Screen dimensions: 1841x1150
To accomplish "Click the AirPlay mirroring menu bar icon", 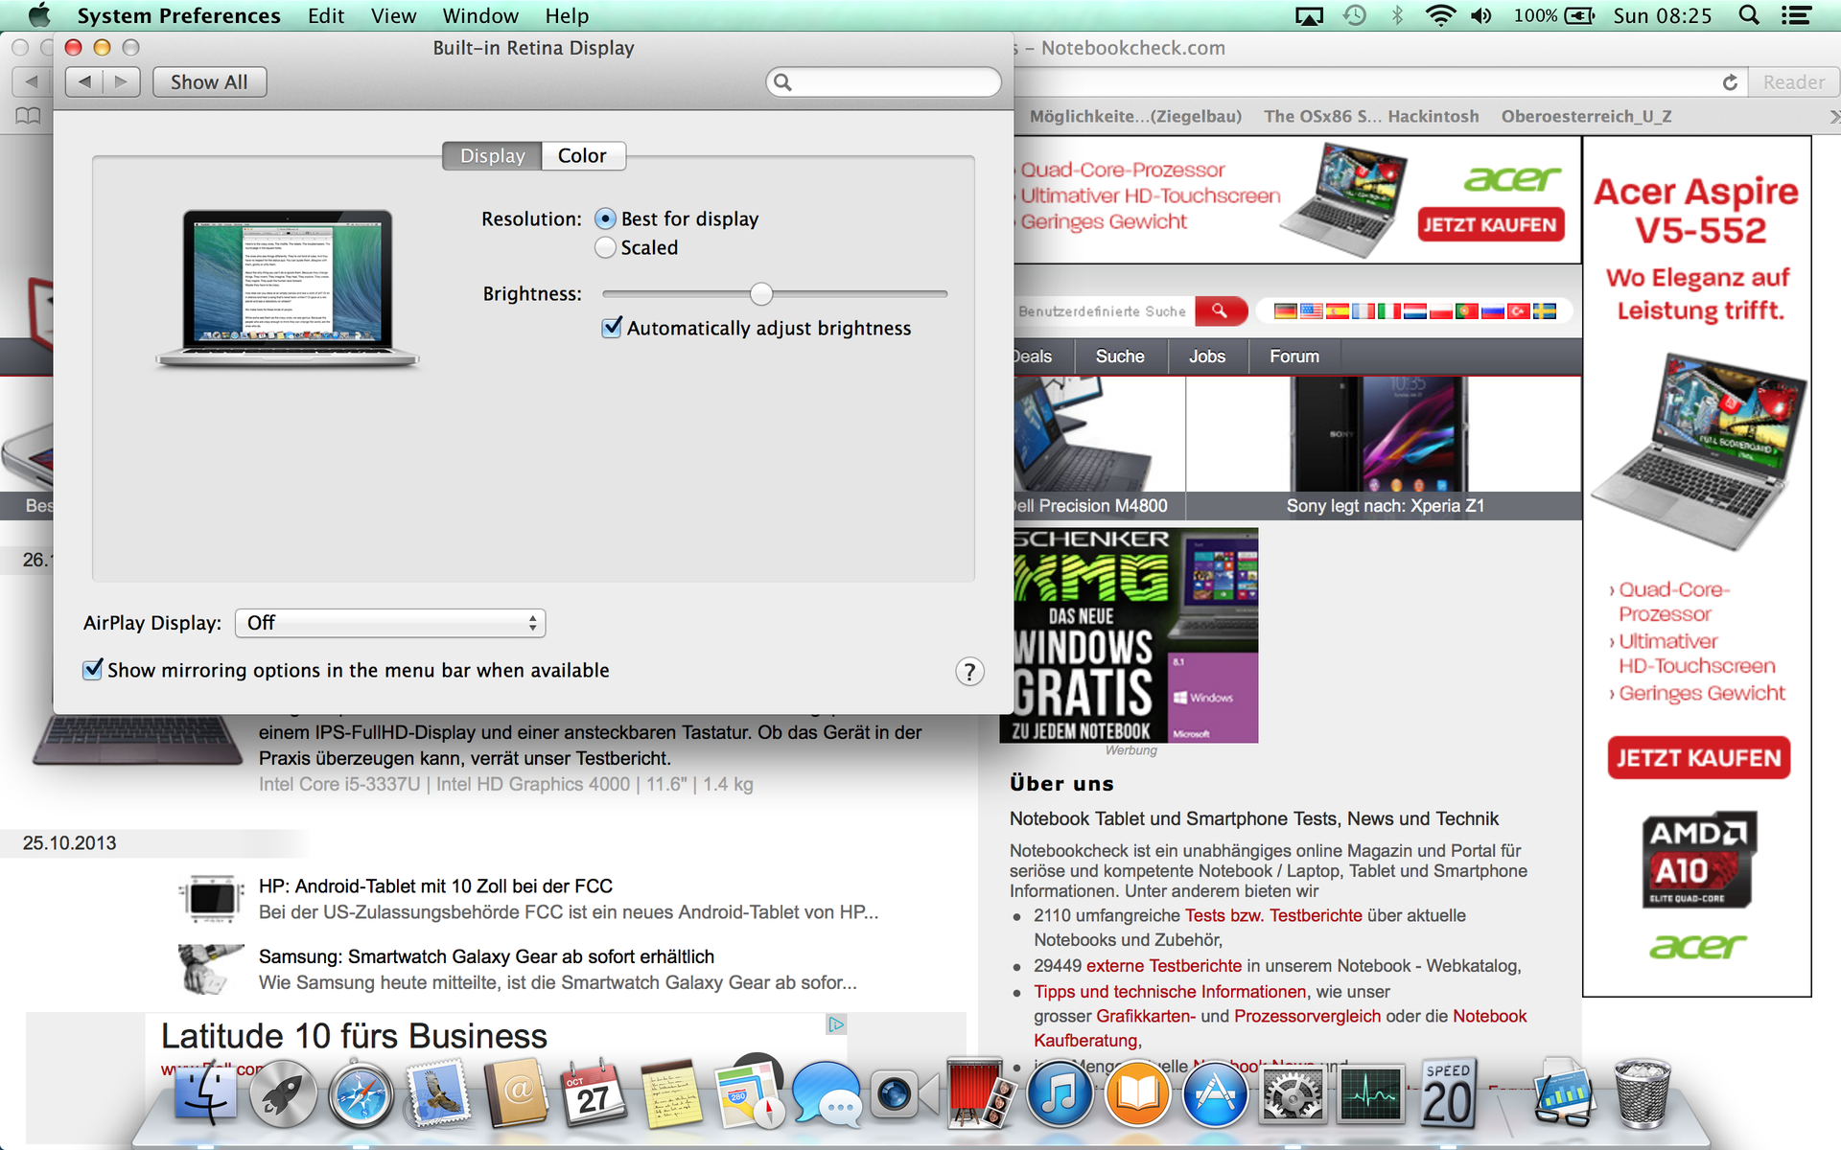I will [1309, 15].
